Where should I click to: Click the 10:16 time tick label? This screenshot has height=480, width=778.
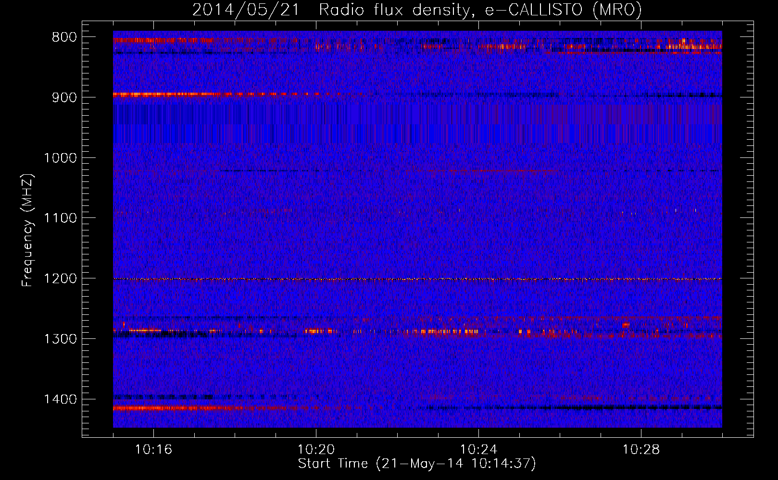(153, 450)
